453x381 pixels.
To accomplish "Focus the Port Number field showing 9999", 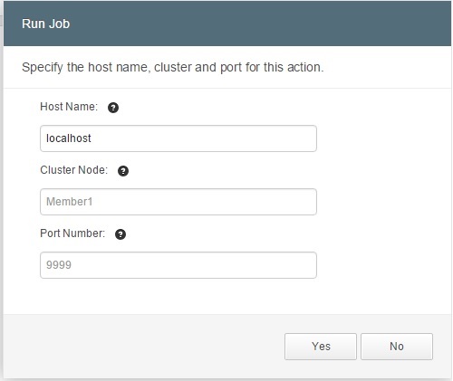I will coord(178,265).
